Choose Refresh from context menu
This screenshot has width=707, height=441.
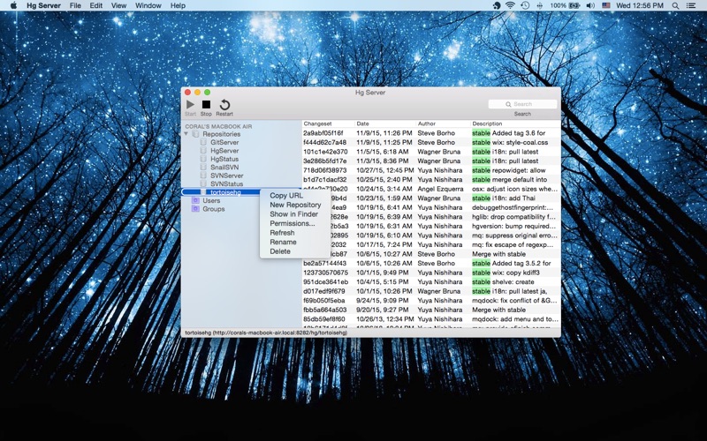[282, 233]
